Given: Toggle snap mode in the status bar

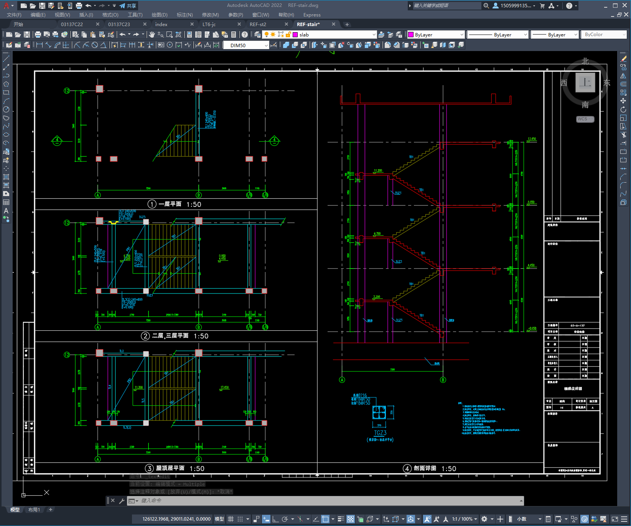Looking at the screenshot, I should [x=240, y=519].
